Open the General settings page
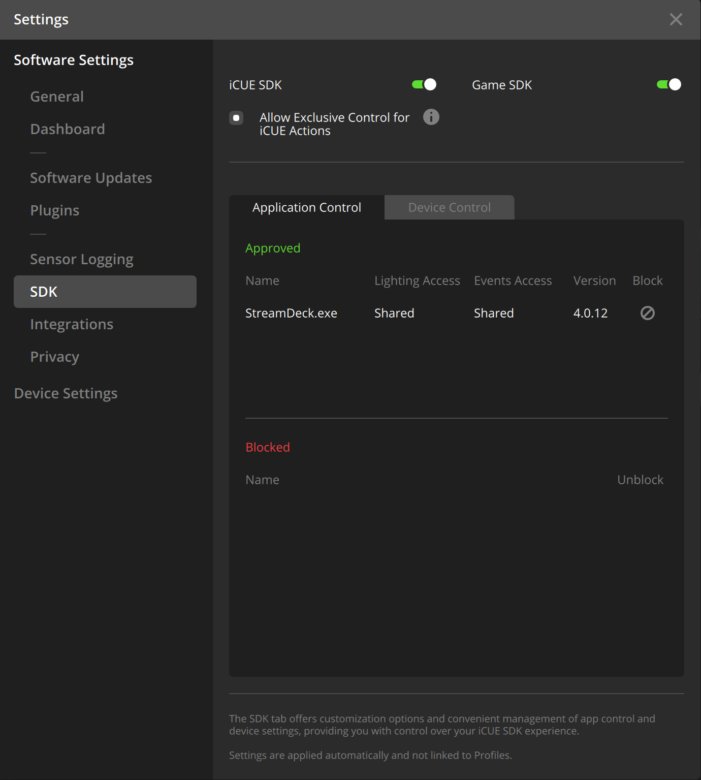 [x=57, y=97]
